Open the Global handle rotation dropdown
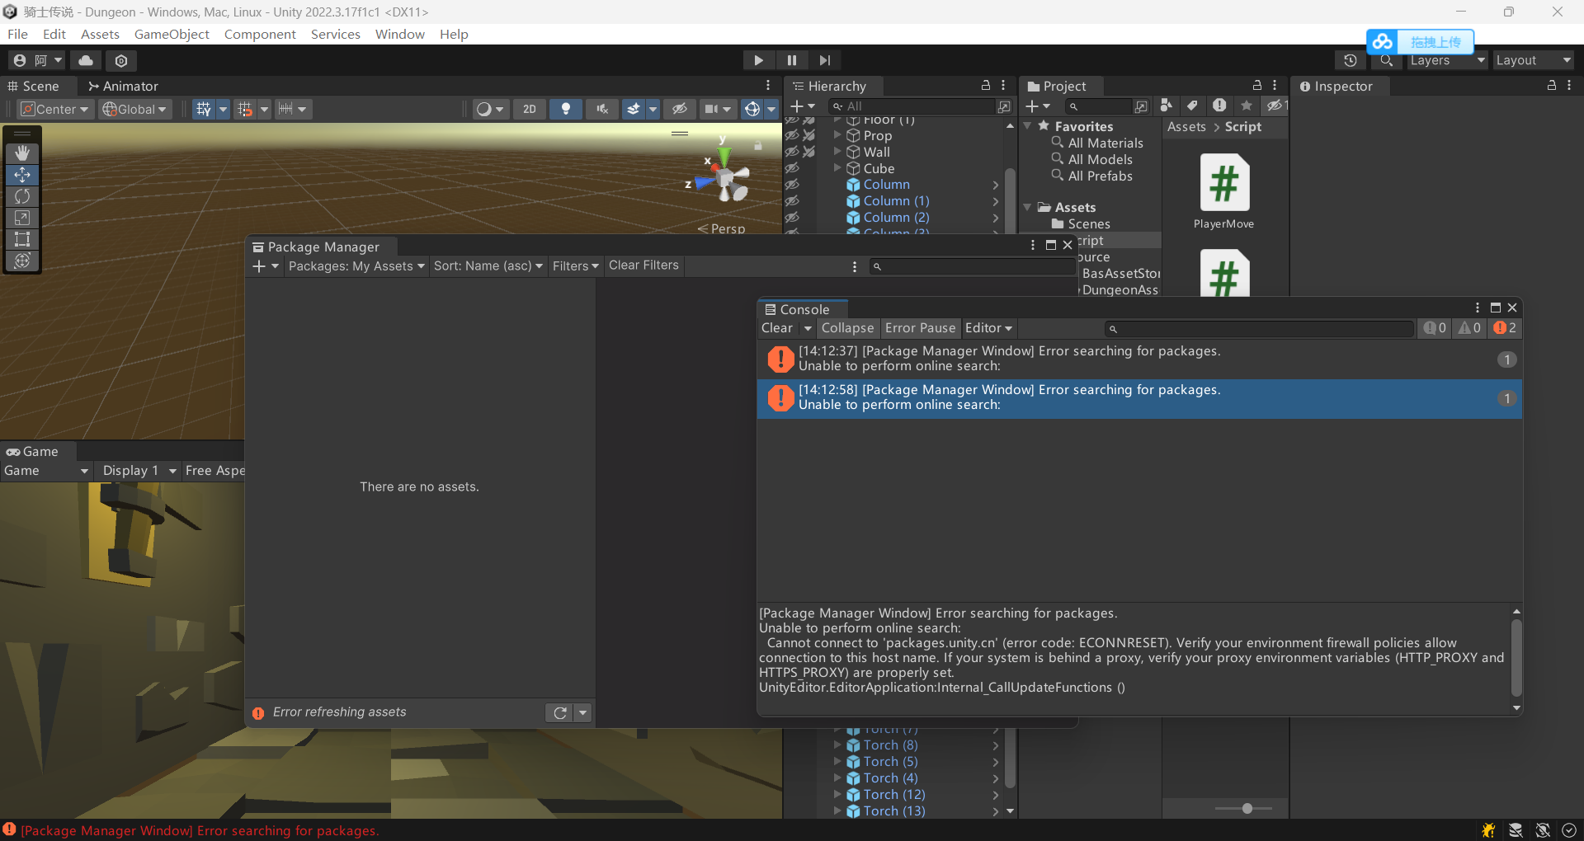 pos(135,109)
